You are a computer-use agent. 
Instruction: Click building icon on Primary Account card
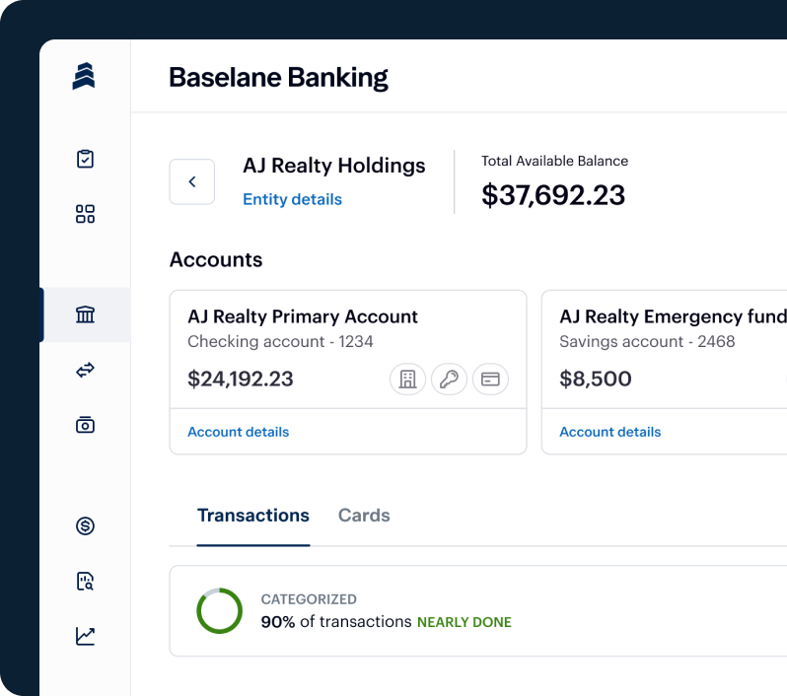tap(407, 379)
